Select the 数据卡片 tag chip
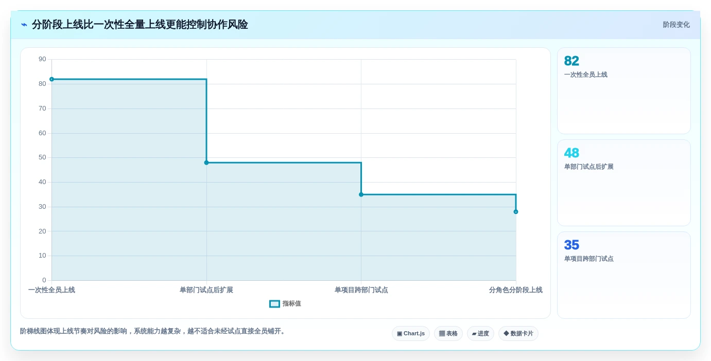The image size is (711, 361). pos(518,334)
